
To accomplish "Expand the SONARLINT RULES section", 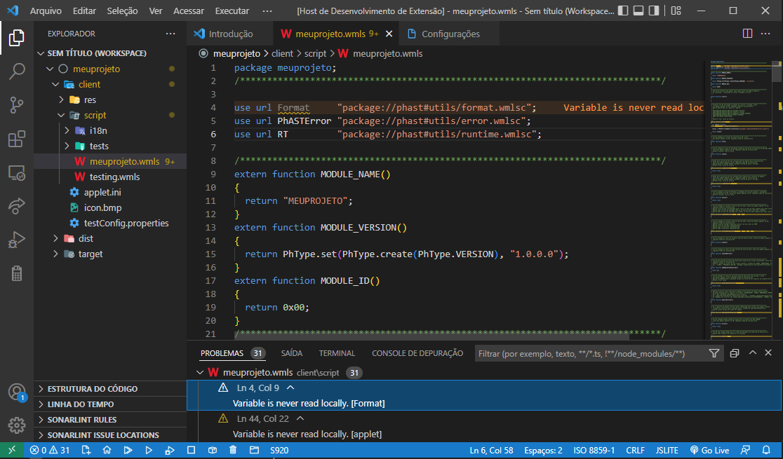I will (x=81, y=419).
